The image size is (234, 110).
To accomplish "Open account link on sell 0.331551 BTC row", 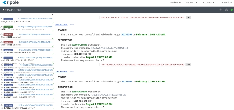I will coord(36,75).
